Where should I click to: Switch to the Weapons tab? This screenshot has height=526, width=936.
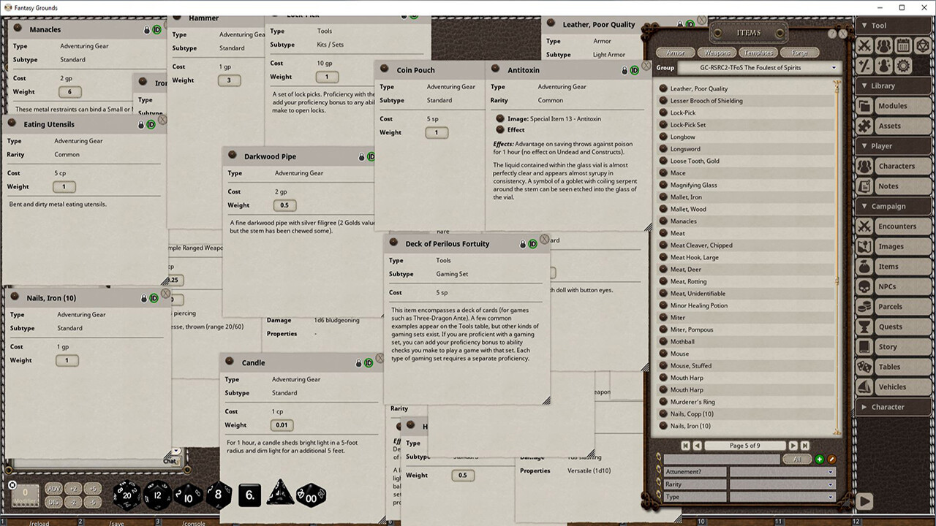tap(717, 52)
